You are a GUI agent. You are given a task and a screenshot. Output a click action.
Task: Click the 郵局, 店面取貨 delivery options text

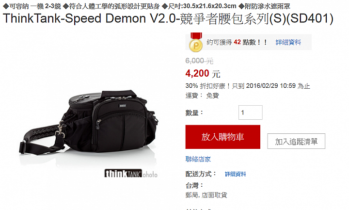tap(206, 195)
